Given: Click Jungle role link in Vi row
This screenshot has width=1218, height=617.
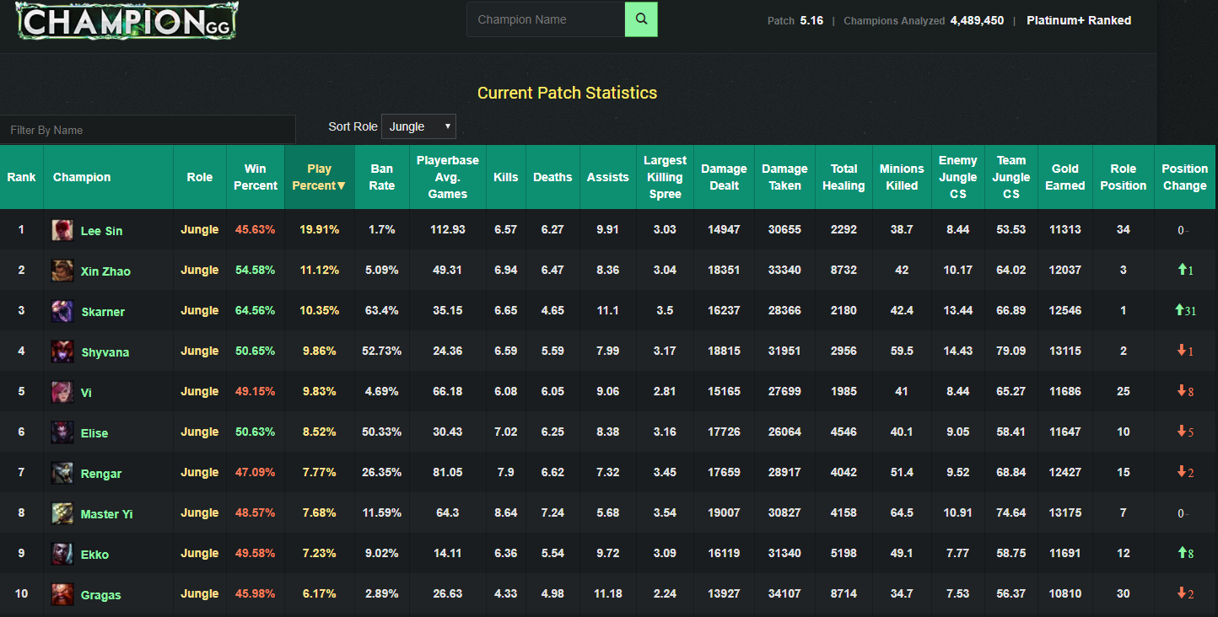Looking at the screenshot, I should click(x=200, y=391).
